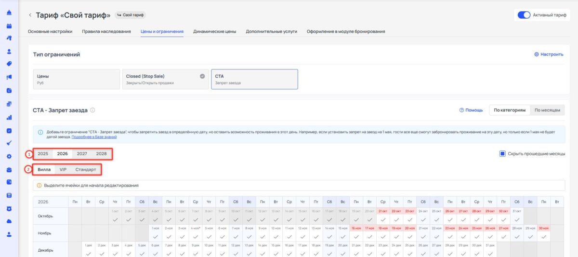This screenshot has height=257, width=578.
Task: Open the checked-box tasks icon in sidebar
Action: click(9, 130)
